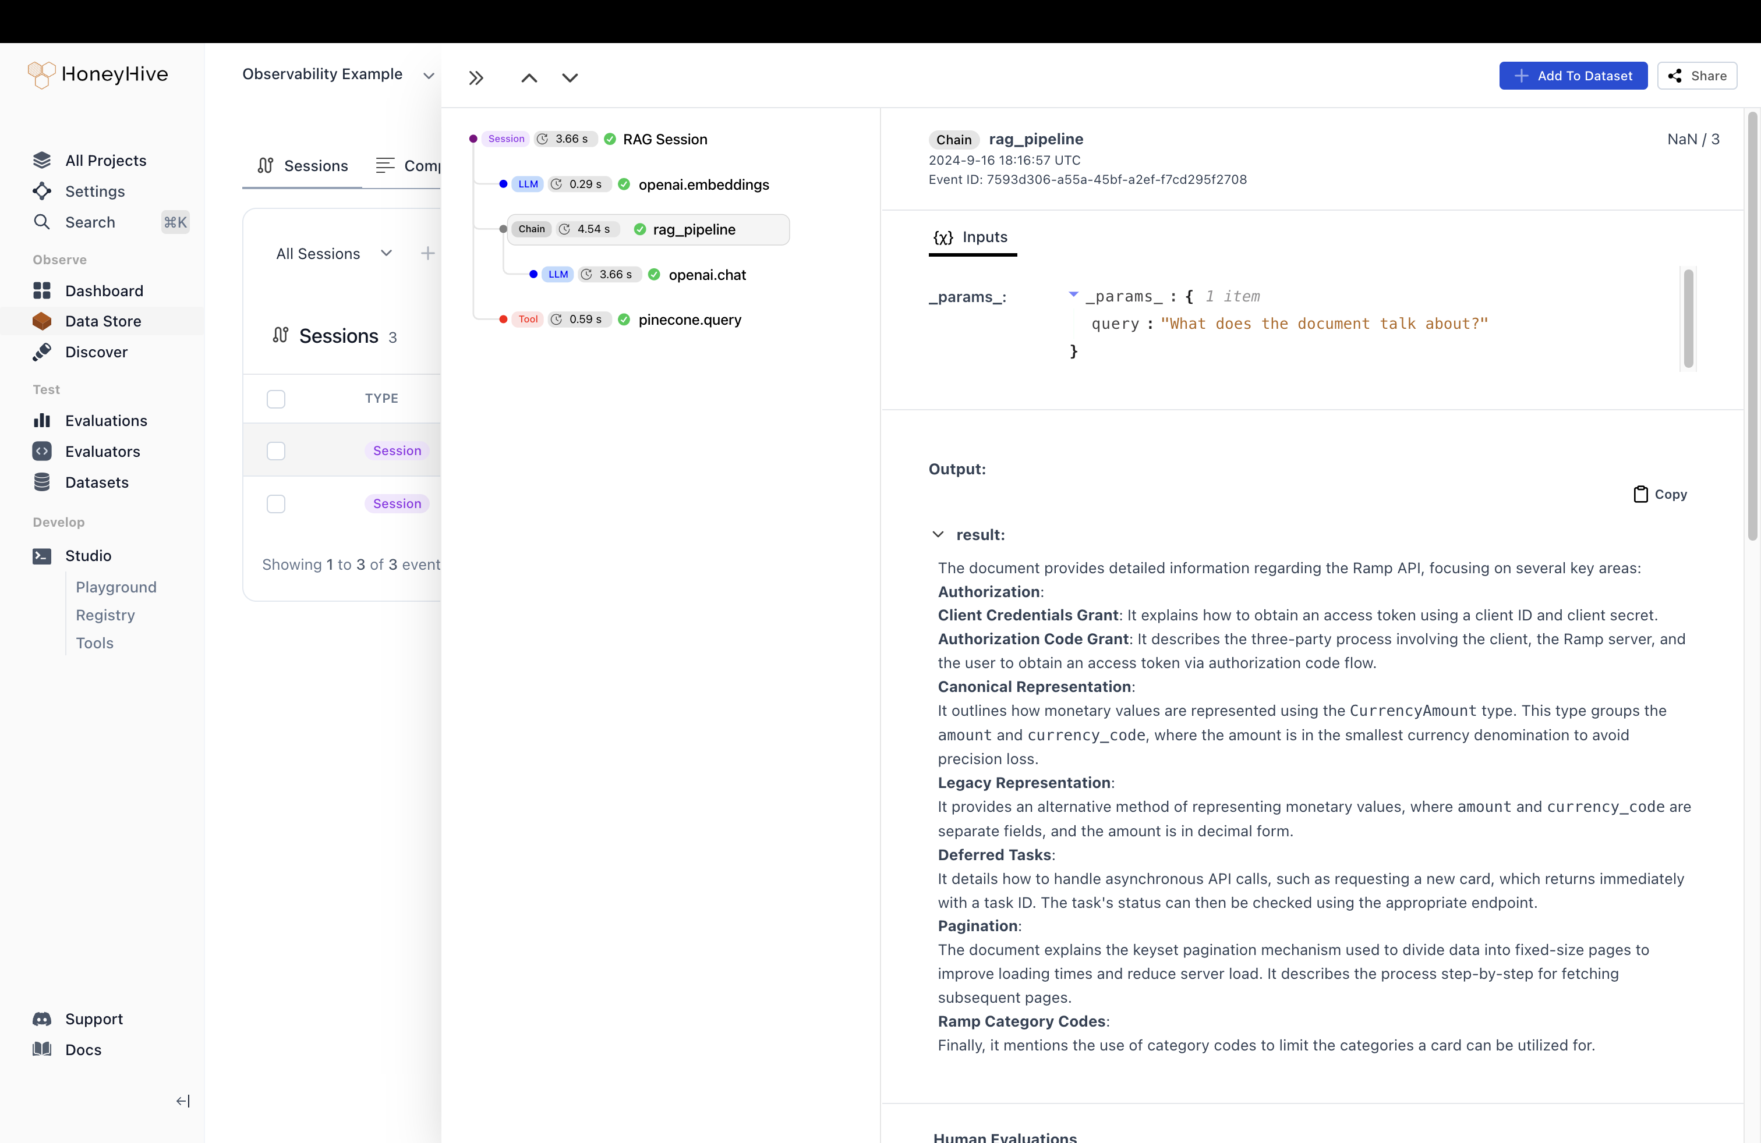Viewport: 1761px width, 1143px height.
Task: Go to next event with down arrow
Action: click(x=570, y=77)
